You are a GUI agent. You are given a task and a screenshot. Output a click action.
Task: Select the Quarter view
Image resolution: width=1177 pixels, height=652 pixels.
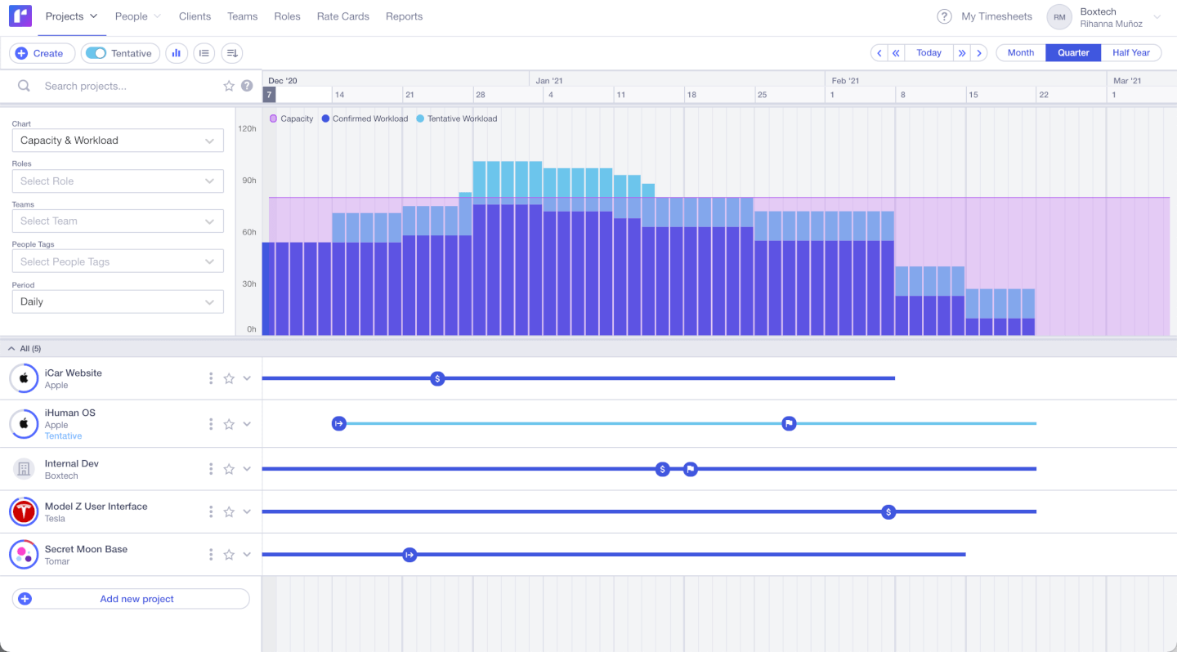tap(1073, 53)
